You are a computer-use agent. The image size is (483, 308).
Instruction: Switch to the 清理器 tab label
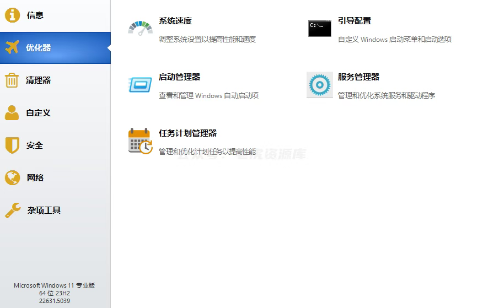pyautogui.click(x=39, y=80)
